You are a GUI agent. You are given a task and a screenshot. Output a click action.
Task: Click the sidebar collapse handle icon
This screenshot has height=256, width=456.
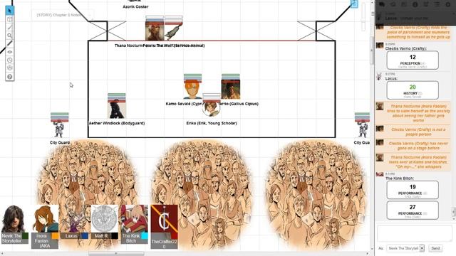coord(373,14)
